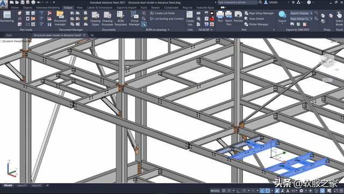Viewport: 344px width, 194px height.
Task: Select the Start file tab
Action: 9,35
